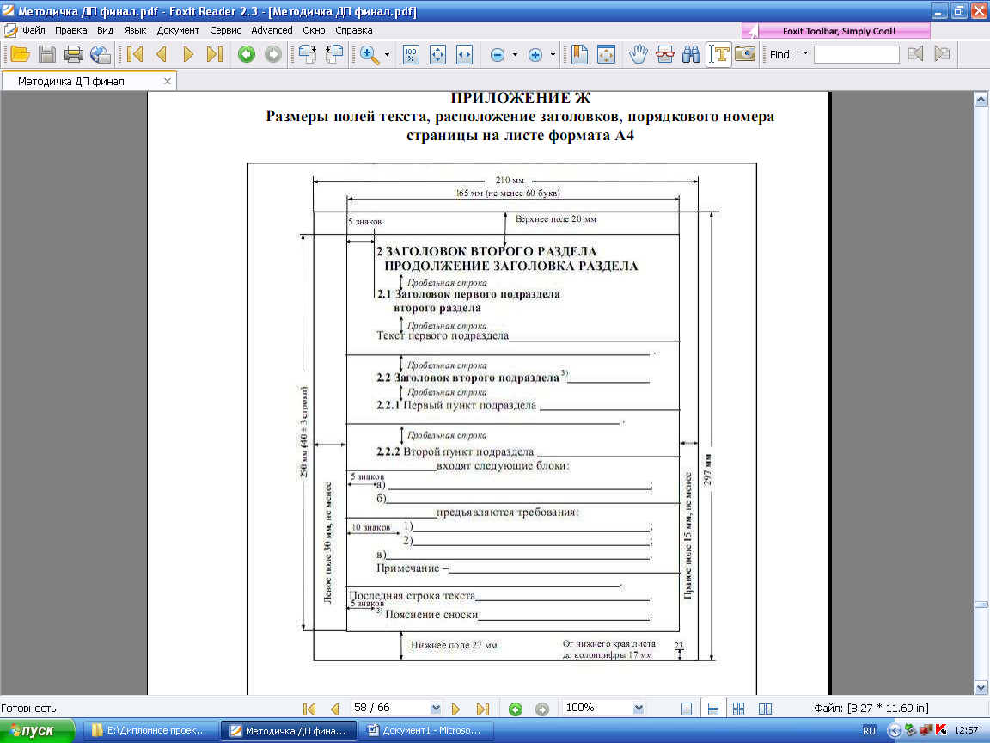Click the vertical scrollbar down arrow
Screen dimensions: 990x743
click(981, 687)
